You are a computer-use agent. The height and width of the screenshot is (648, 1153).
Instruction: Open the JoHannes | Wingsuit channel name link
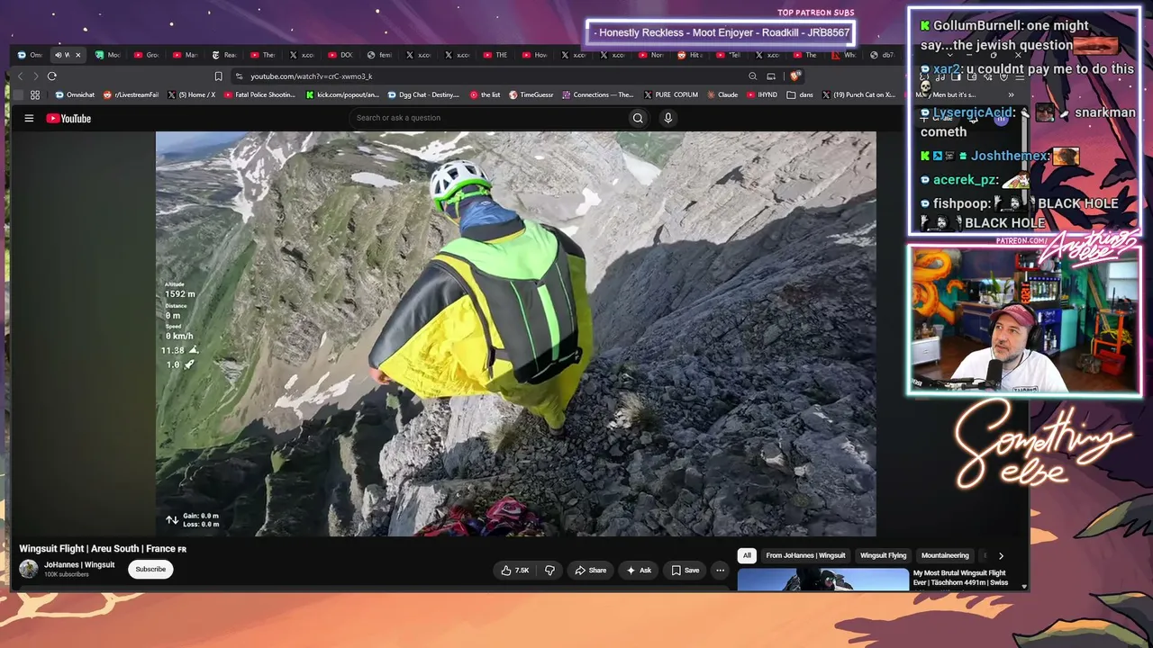79,564
